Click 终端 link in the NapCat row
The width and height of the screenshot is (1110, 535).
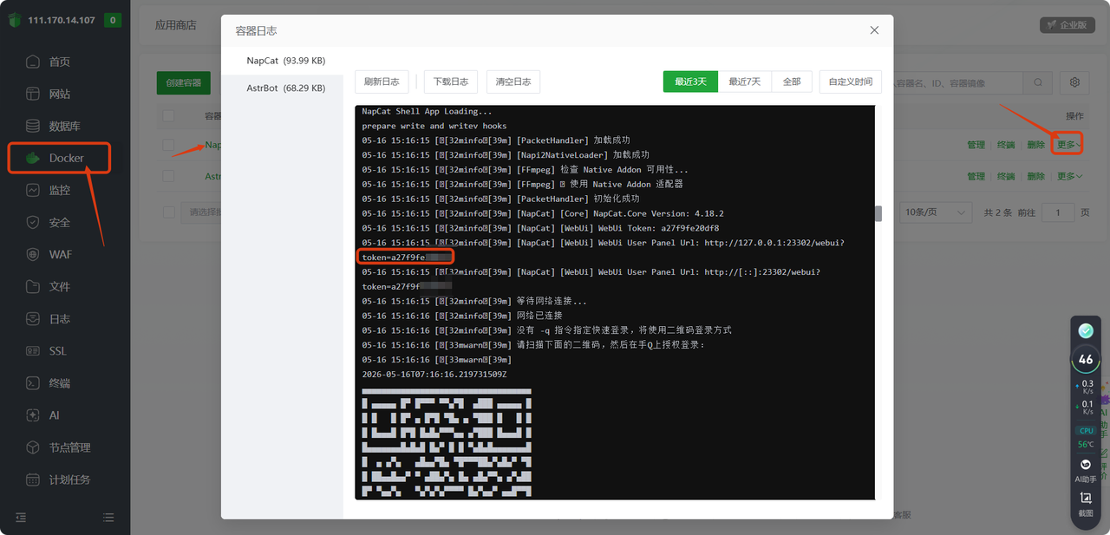click(x=1005, y=145)
